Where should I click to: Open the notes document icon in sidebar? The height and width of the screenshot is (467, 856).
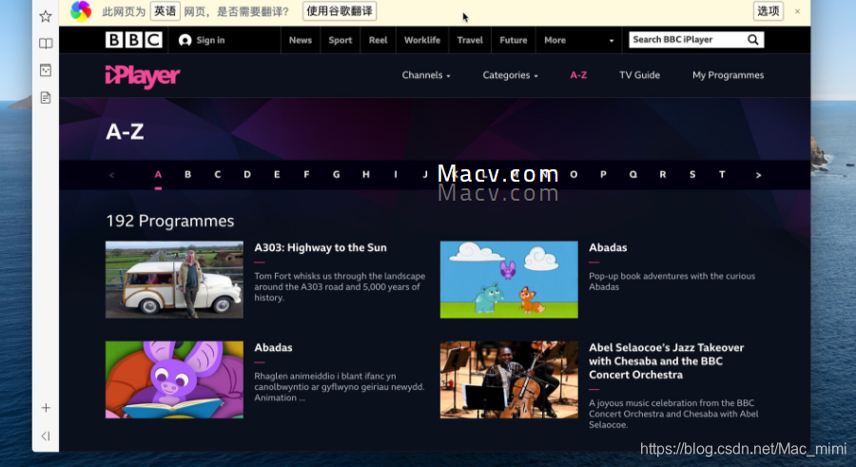pyautogui.click(x=46, y=97)
